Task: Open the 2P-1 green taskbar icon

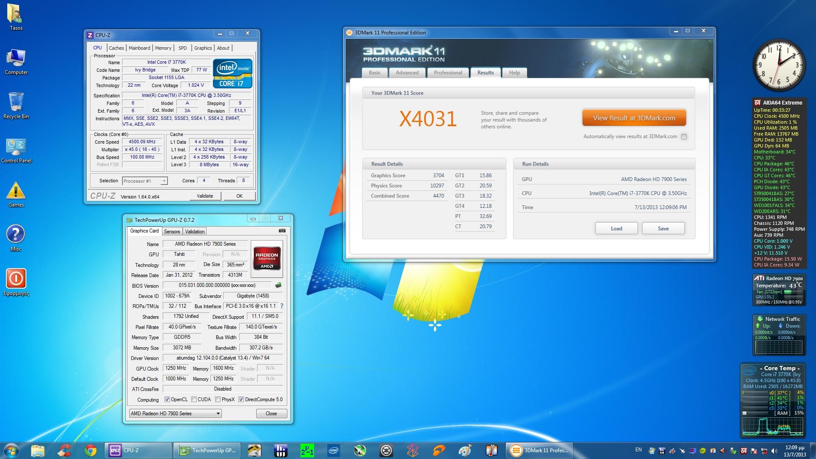Action: coord(307,450)
